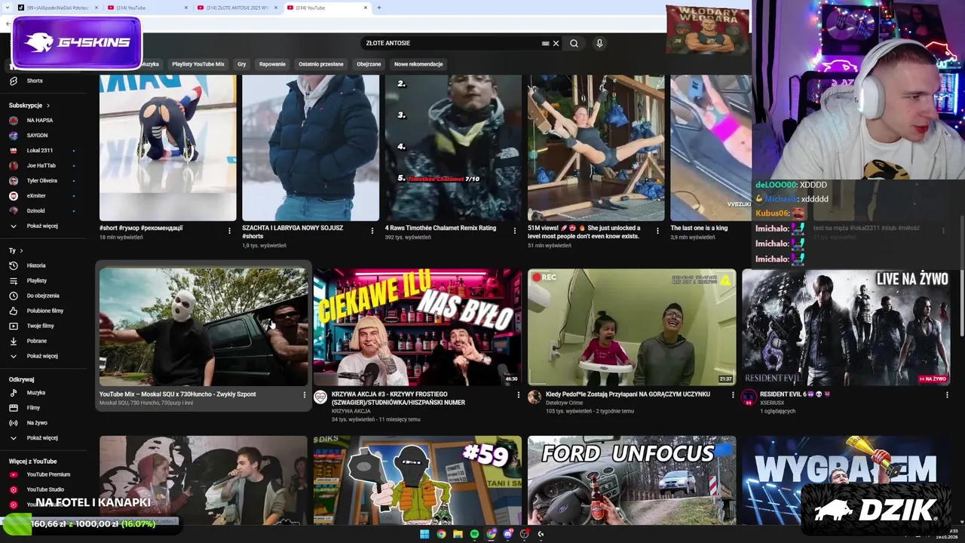This screenshot has height=543, width=965.
Task: Open a new browser tab
Action: (378, 8)
